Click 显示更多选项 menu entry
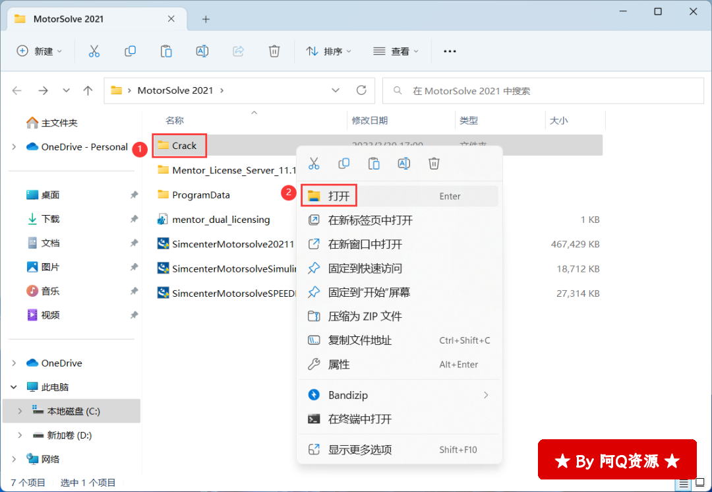This screenshot has height=492, width=712. coord(360,450)
